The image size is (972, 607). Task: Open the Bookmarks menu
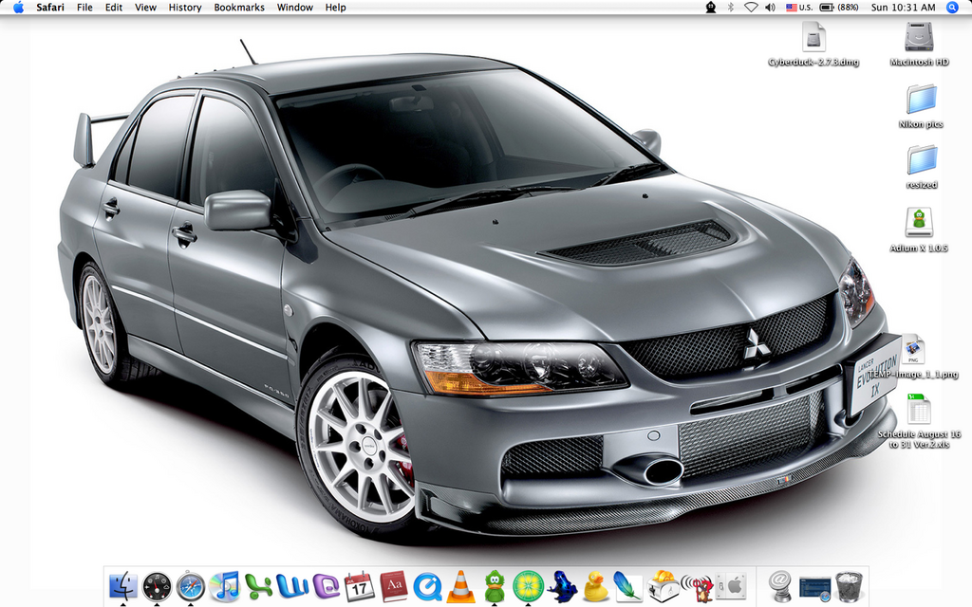pyautogui.click(x=239, y=8)
